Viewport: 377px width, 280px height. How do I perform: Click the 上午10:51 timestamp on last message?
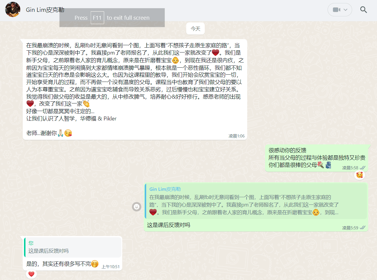click(x=110, y=267)
